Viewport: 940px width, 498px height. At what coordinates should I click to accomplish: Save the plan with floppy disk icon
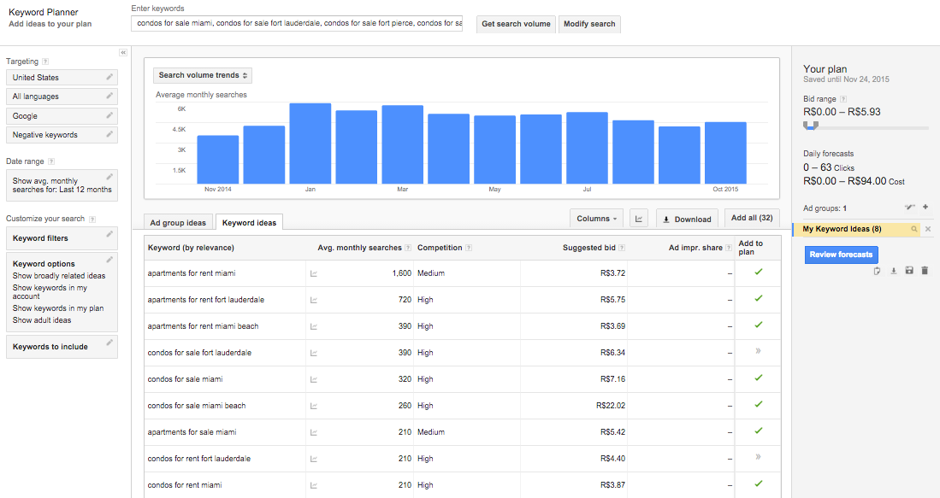coord(909,271)
